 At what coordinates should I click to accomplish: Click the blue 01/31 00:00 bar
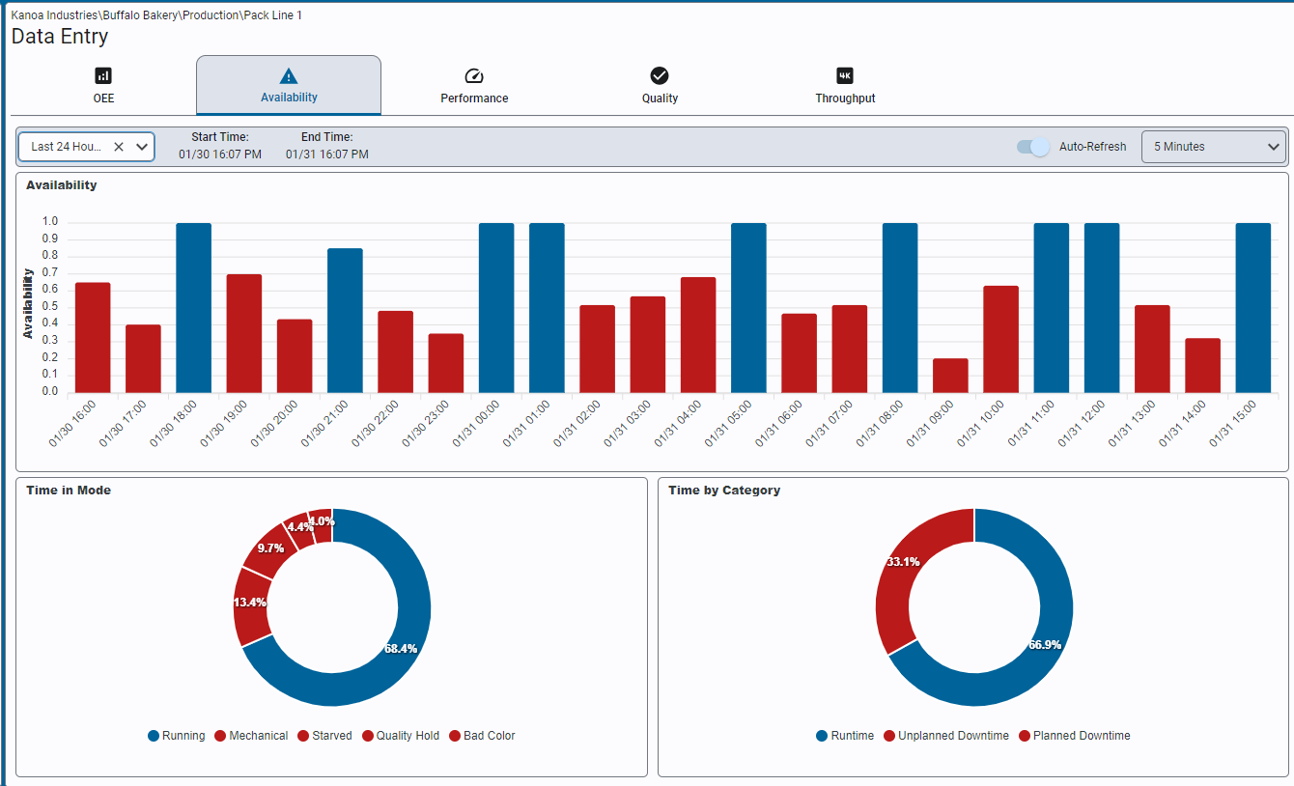tap(496, 308)
